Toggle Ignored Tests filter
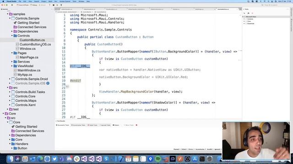 [105, 125]
